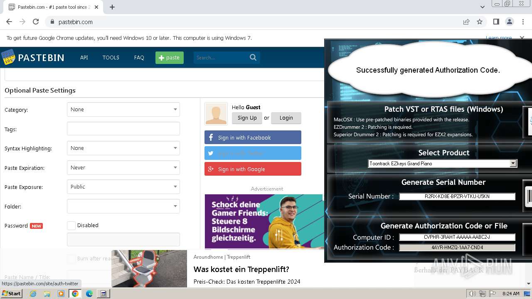This screenshot has width=532, height=299.
Task: Bookmark this page with the star icon
Action: coord(480,22)
